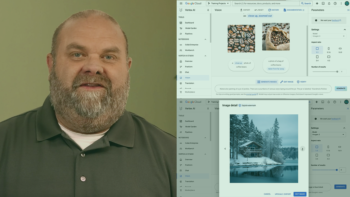The width and height of the screenshot is (350, 197).
Task: Click the Export icon in Vision toolbar
Action: [x=241, y=10]
